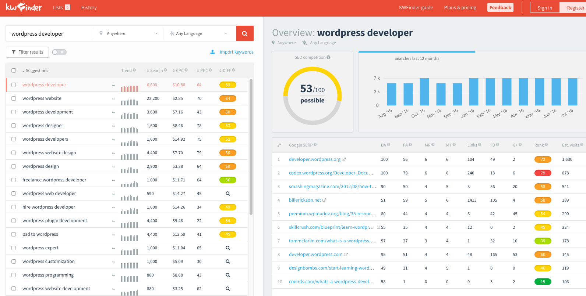The image size is (586, 296).
Task: Click the arrow icon in wordpress website row
Action: (x=113, y=99)
